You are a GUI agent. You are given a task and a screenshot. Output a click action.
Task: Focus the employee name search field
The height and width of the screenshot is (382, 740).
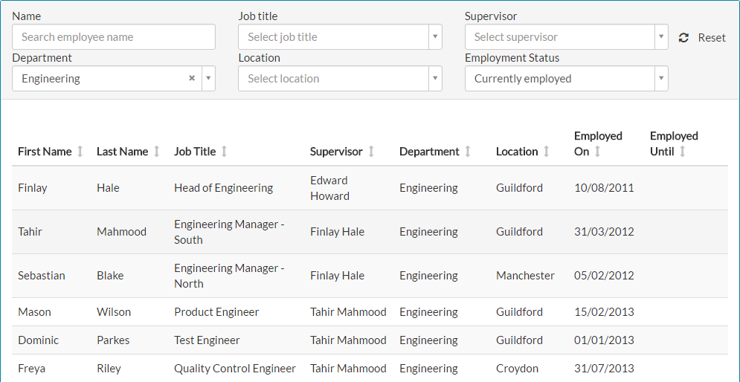[x=114, y=37]
